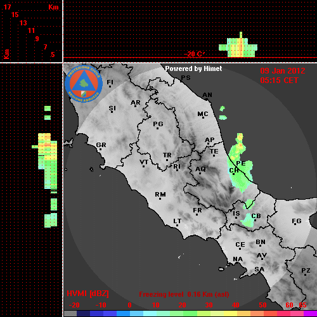Click the '17' km height label

click(7, 7)
